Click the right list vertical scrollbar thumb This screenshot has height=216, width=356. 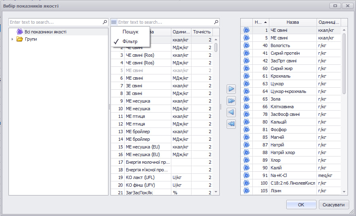(344, 64)
